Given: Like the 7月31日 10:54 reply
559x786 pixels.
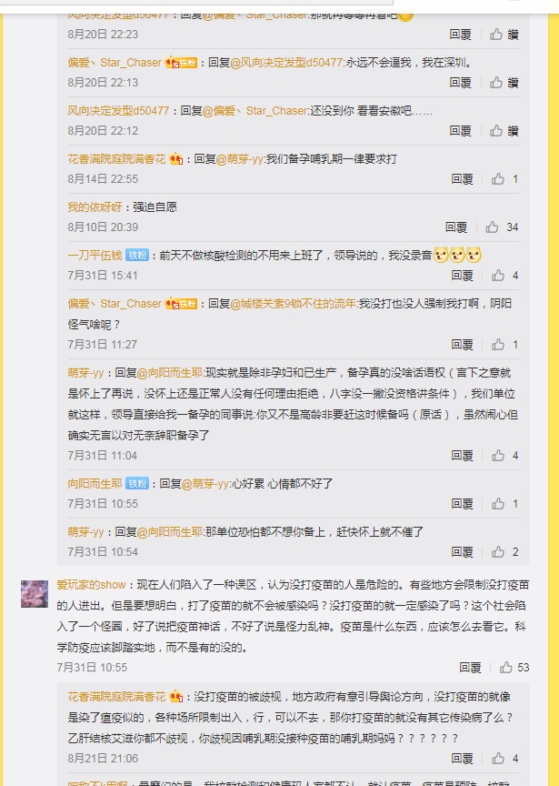Looking at the screenshot, I should [x=498, y=552].
